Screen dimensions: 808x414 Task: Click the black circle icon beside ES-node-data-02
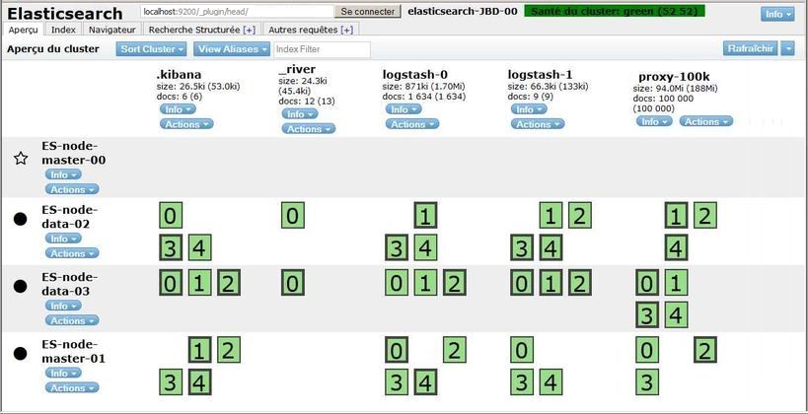(x=20, y=219)
